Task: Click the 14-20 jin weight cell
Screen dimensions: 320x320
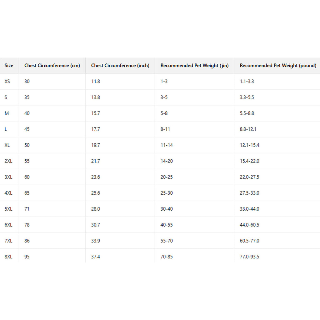Action: point(167,161)
